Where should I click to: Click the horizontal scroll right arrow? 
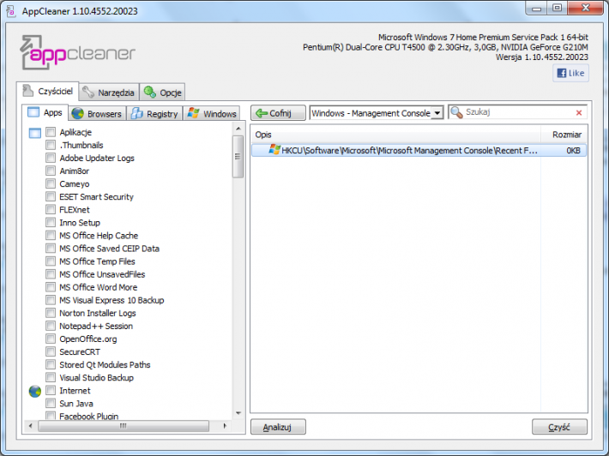[x=225, y=426]
